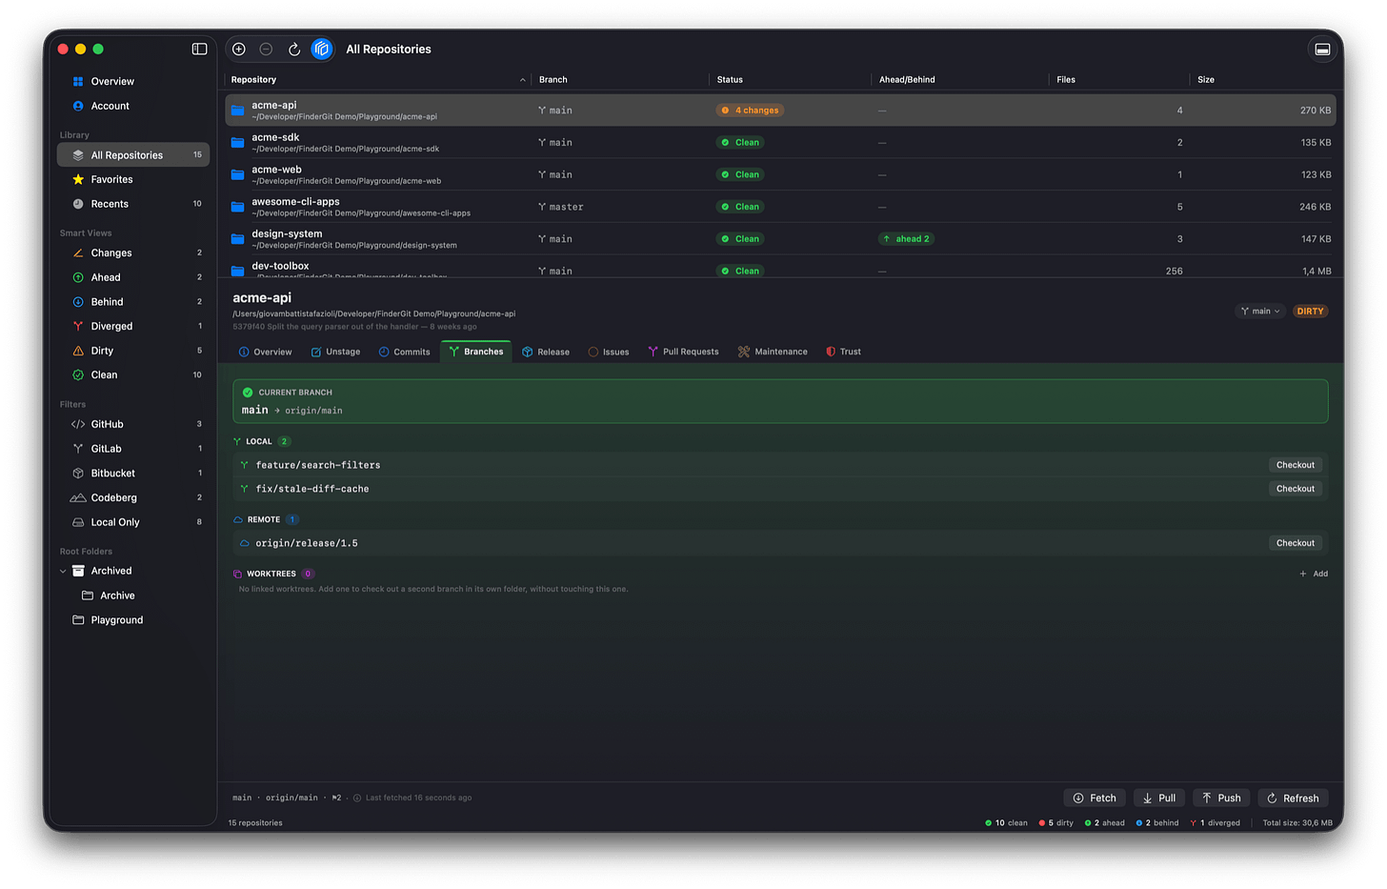1387x889 pixels.
Task: Switch to the Maintenance tab
Action: pos(773,352)
